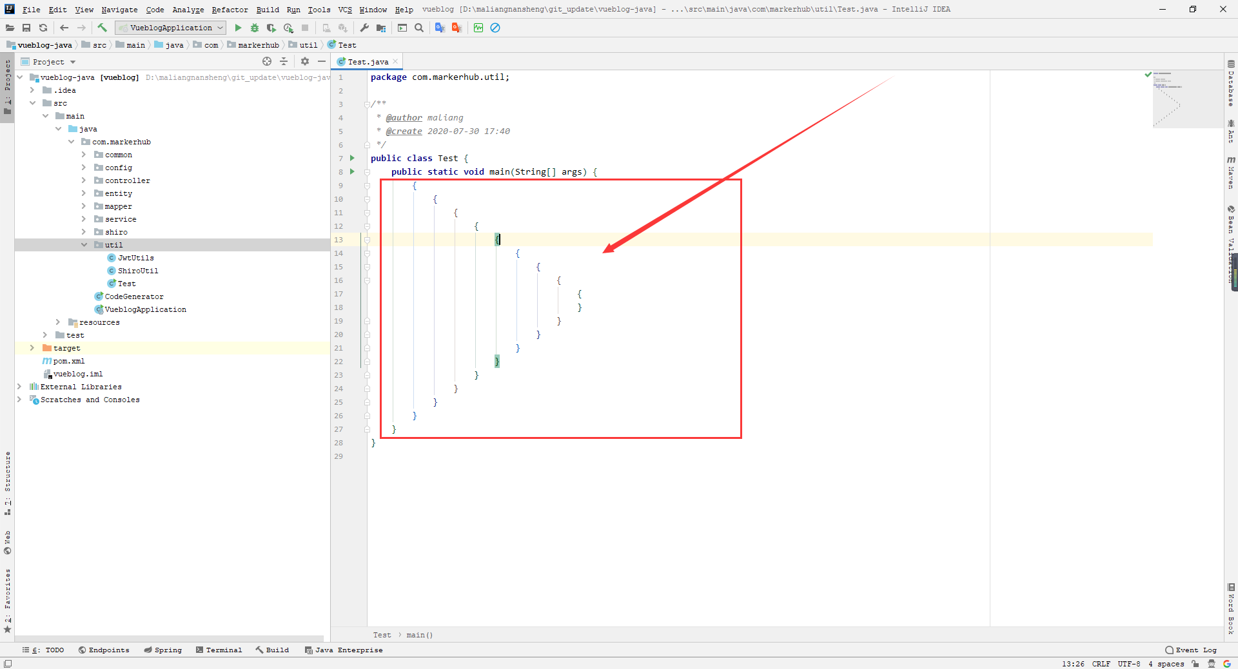Click the Profiler run icon
Image resolution: width=1238 pixels, height=669 pixels.
click(x=288, y=28)
